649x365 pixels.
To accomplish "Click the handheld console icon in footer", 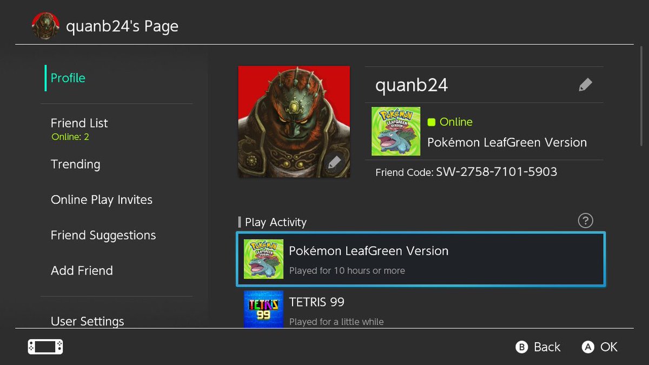I will pyautogui.click(x=45, y=347).
